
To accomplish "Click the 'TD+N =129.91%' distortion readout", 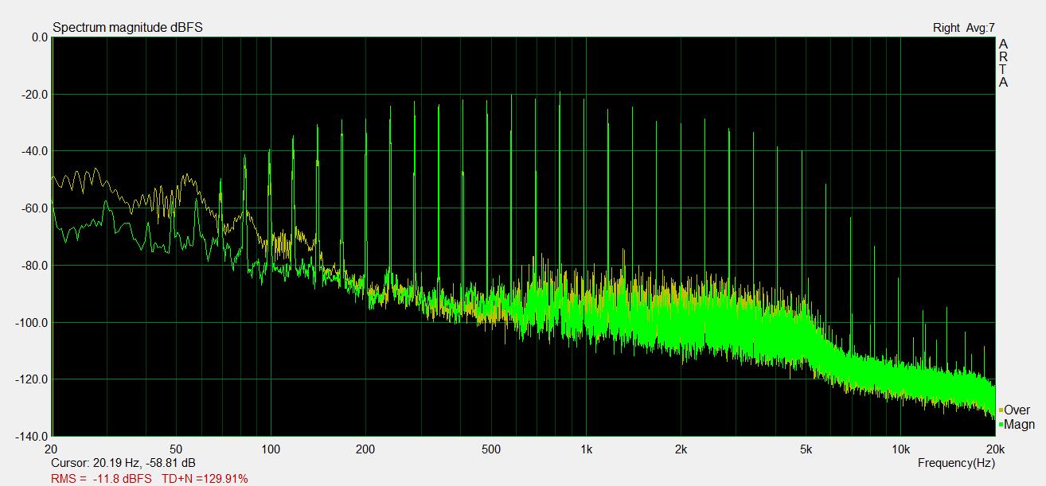I will pos(205,479).
